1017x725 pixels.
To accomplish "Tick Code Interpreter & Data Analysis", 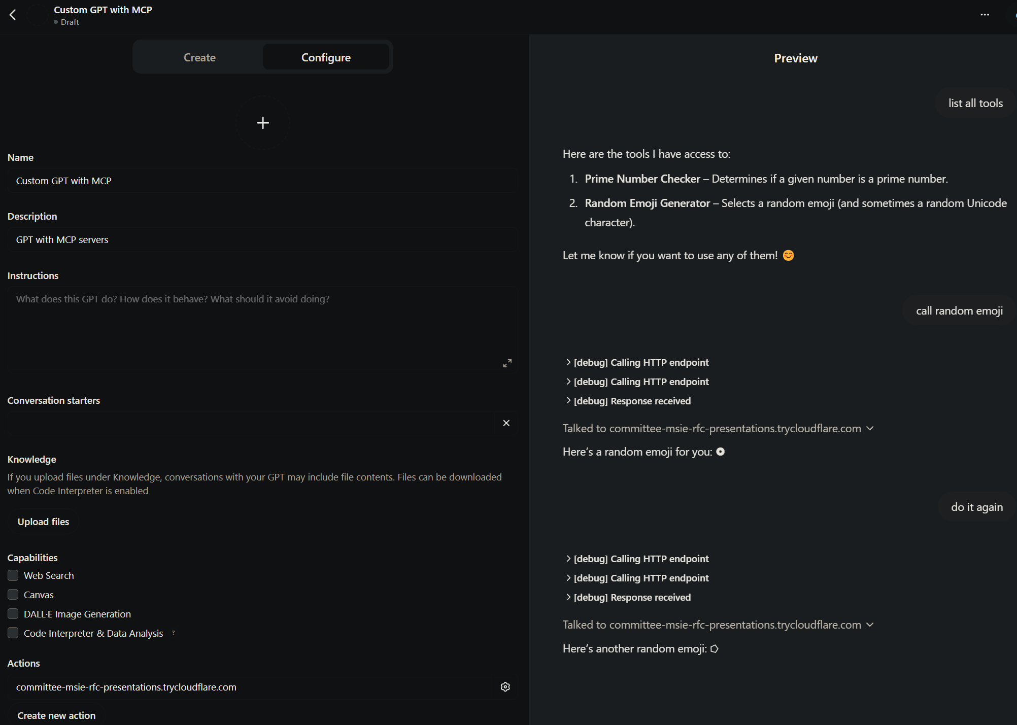I will point(13,633).
